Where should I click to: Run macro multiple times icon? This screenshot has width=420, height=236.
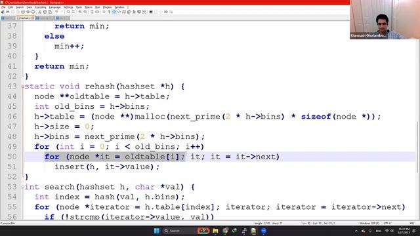pos(166,12)
